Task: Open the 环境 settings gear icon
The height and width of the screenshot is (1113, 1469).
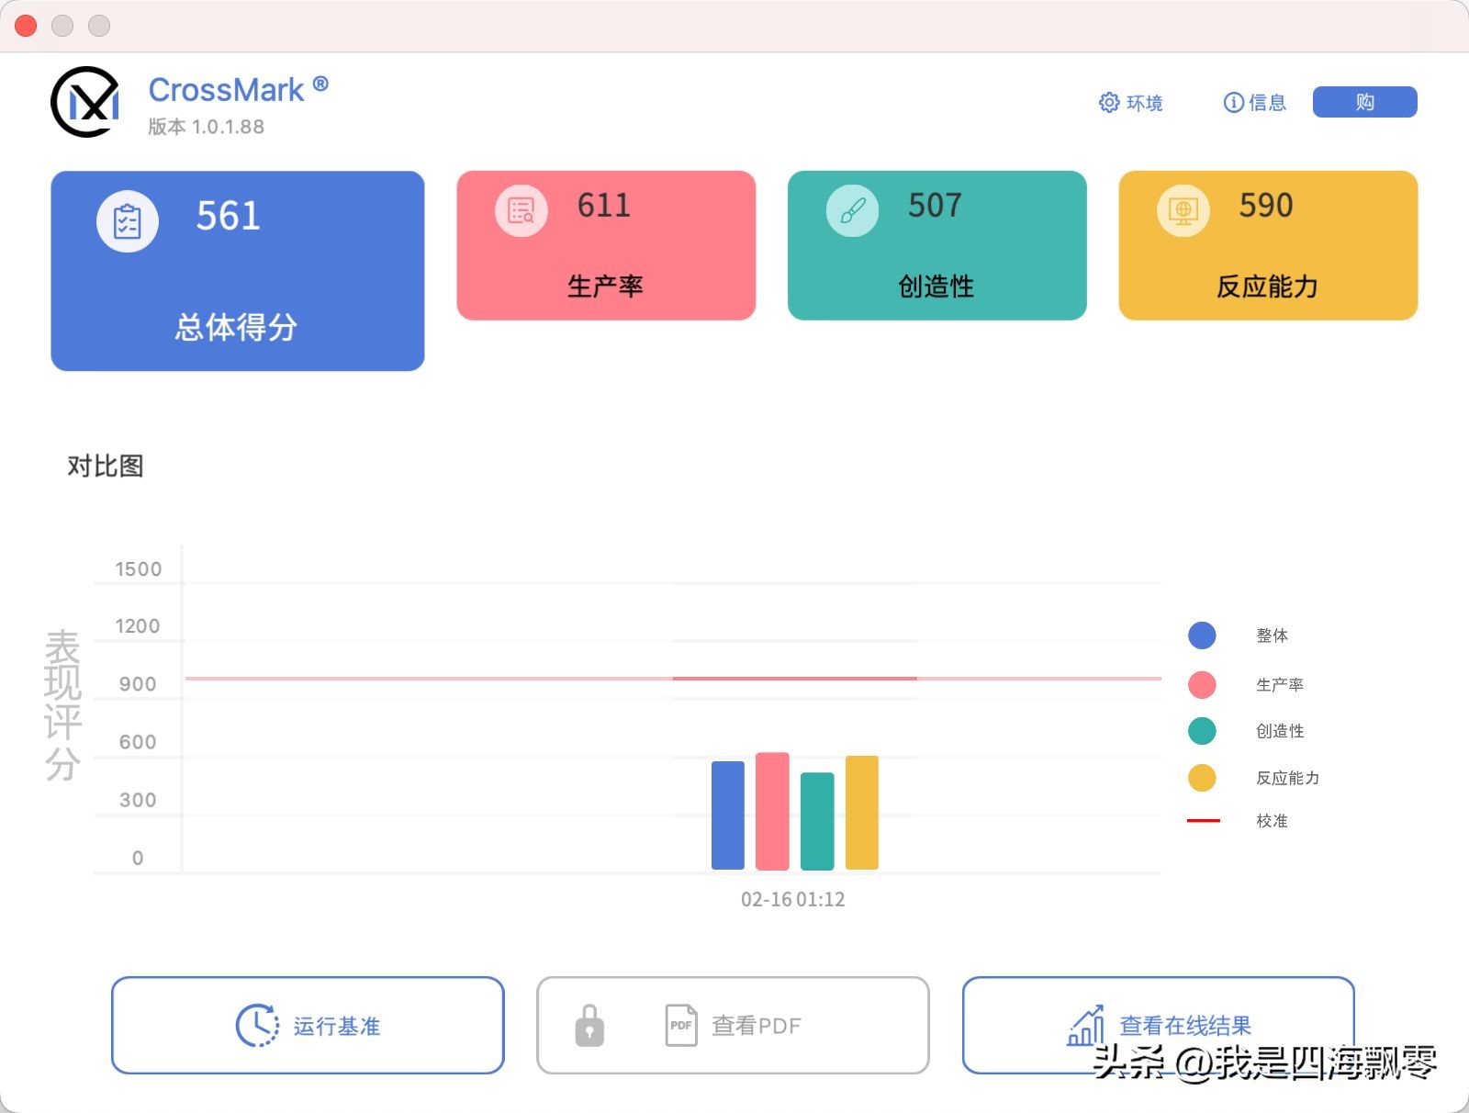Action: pos(1109,103)
